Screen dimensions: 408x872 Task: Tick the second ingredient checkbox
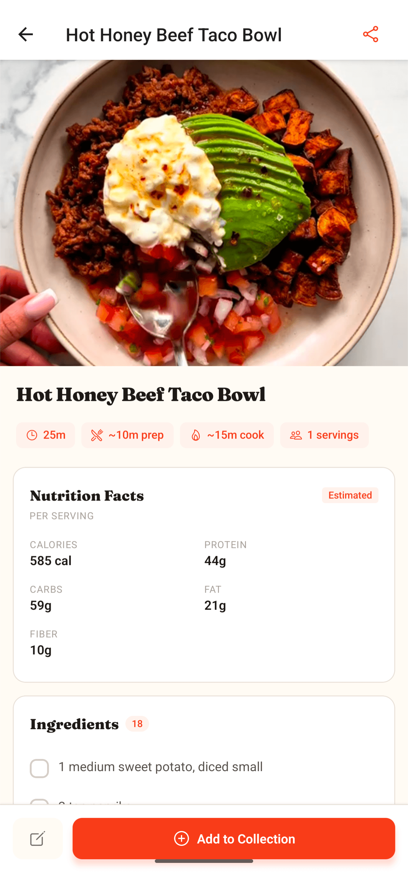click(39, 802)
